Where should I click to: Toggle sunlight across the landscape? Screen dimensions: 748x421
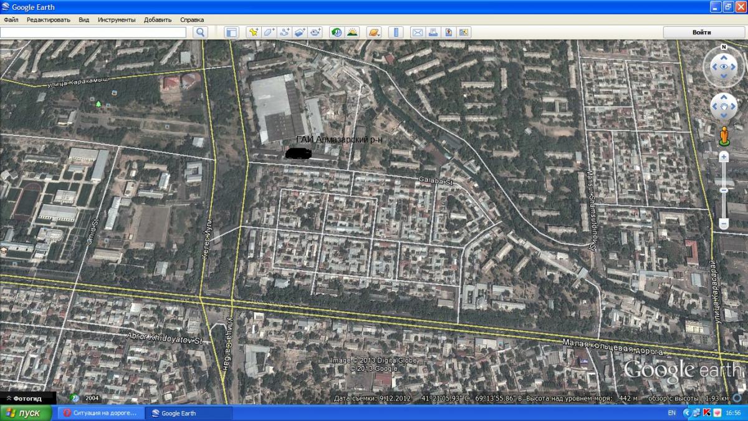point(352,32)
